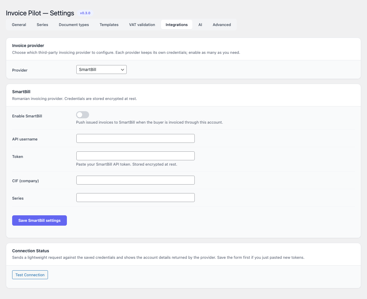Open the Document types tab

coord(74,25)
